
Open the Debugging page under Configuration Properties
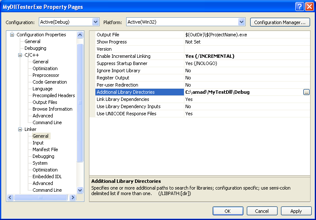[x=35, y=48]
